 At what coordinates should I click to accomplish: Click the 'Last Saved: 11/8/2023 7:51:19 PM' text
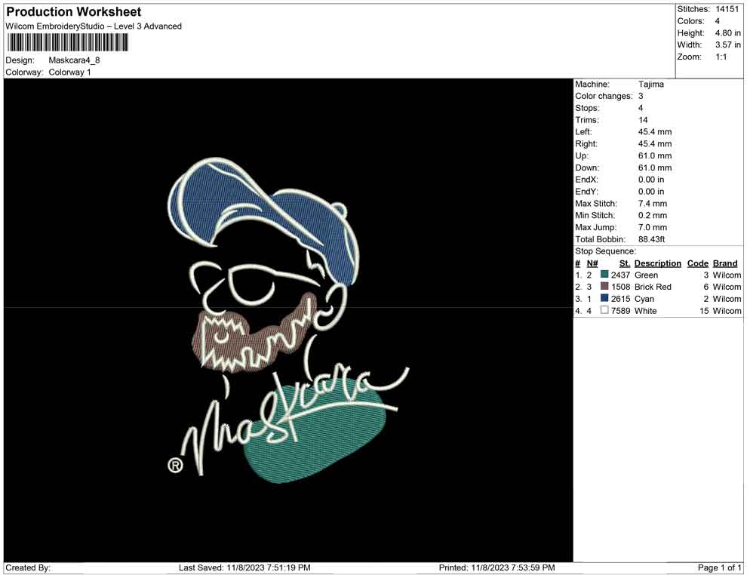tap(245, 567)
